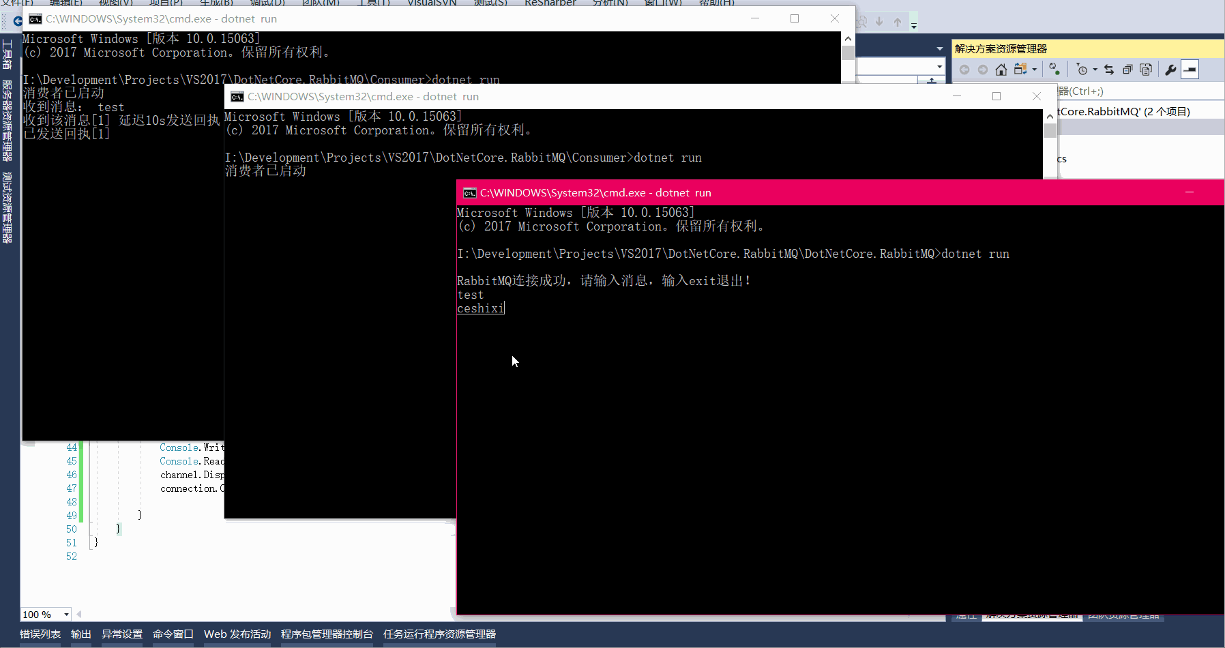Click the 'test' line in red-titled console
1225x648 pixels.
(471, 295)
